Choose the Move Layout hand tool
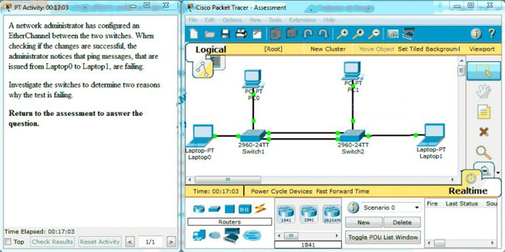Viewport: 505px width, 252px height. coord(484,92)
